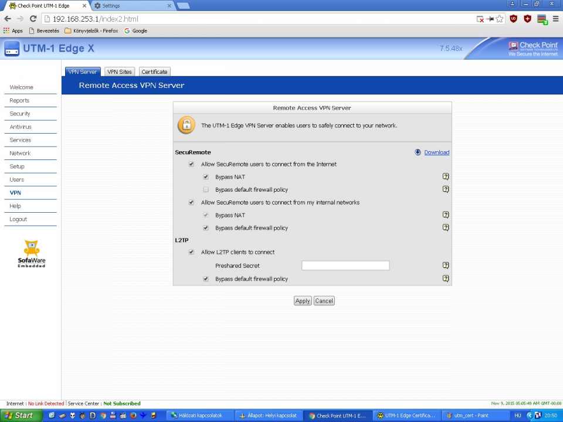
Task: Click the No Link Detected status text
Action: tap(46, 403)
